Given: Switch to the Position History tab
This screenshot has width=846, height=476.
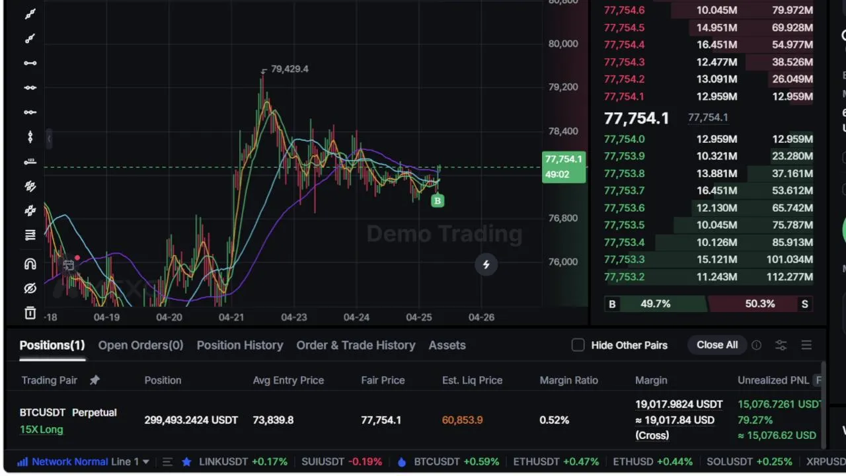Looking at the screenshot, I should tap(240, 345).
